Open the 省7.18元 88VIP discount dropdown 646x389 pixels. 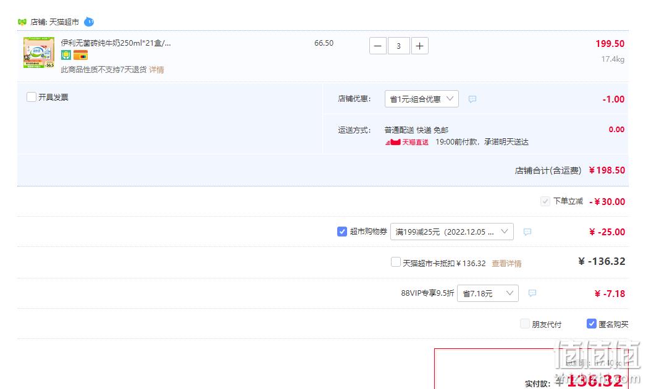coord(488,293)
